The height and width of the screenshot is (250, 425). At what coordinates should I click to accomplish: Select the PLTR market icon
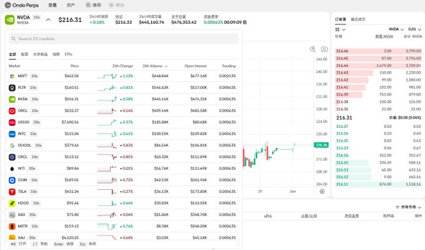click(12, 87)
